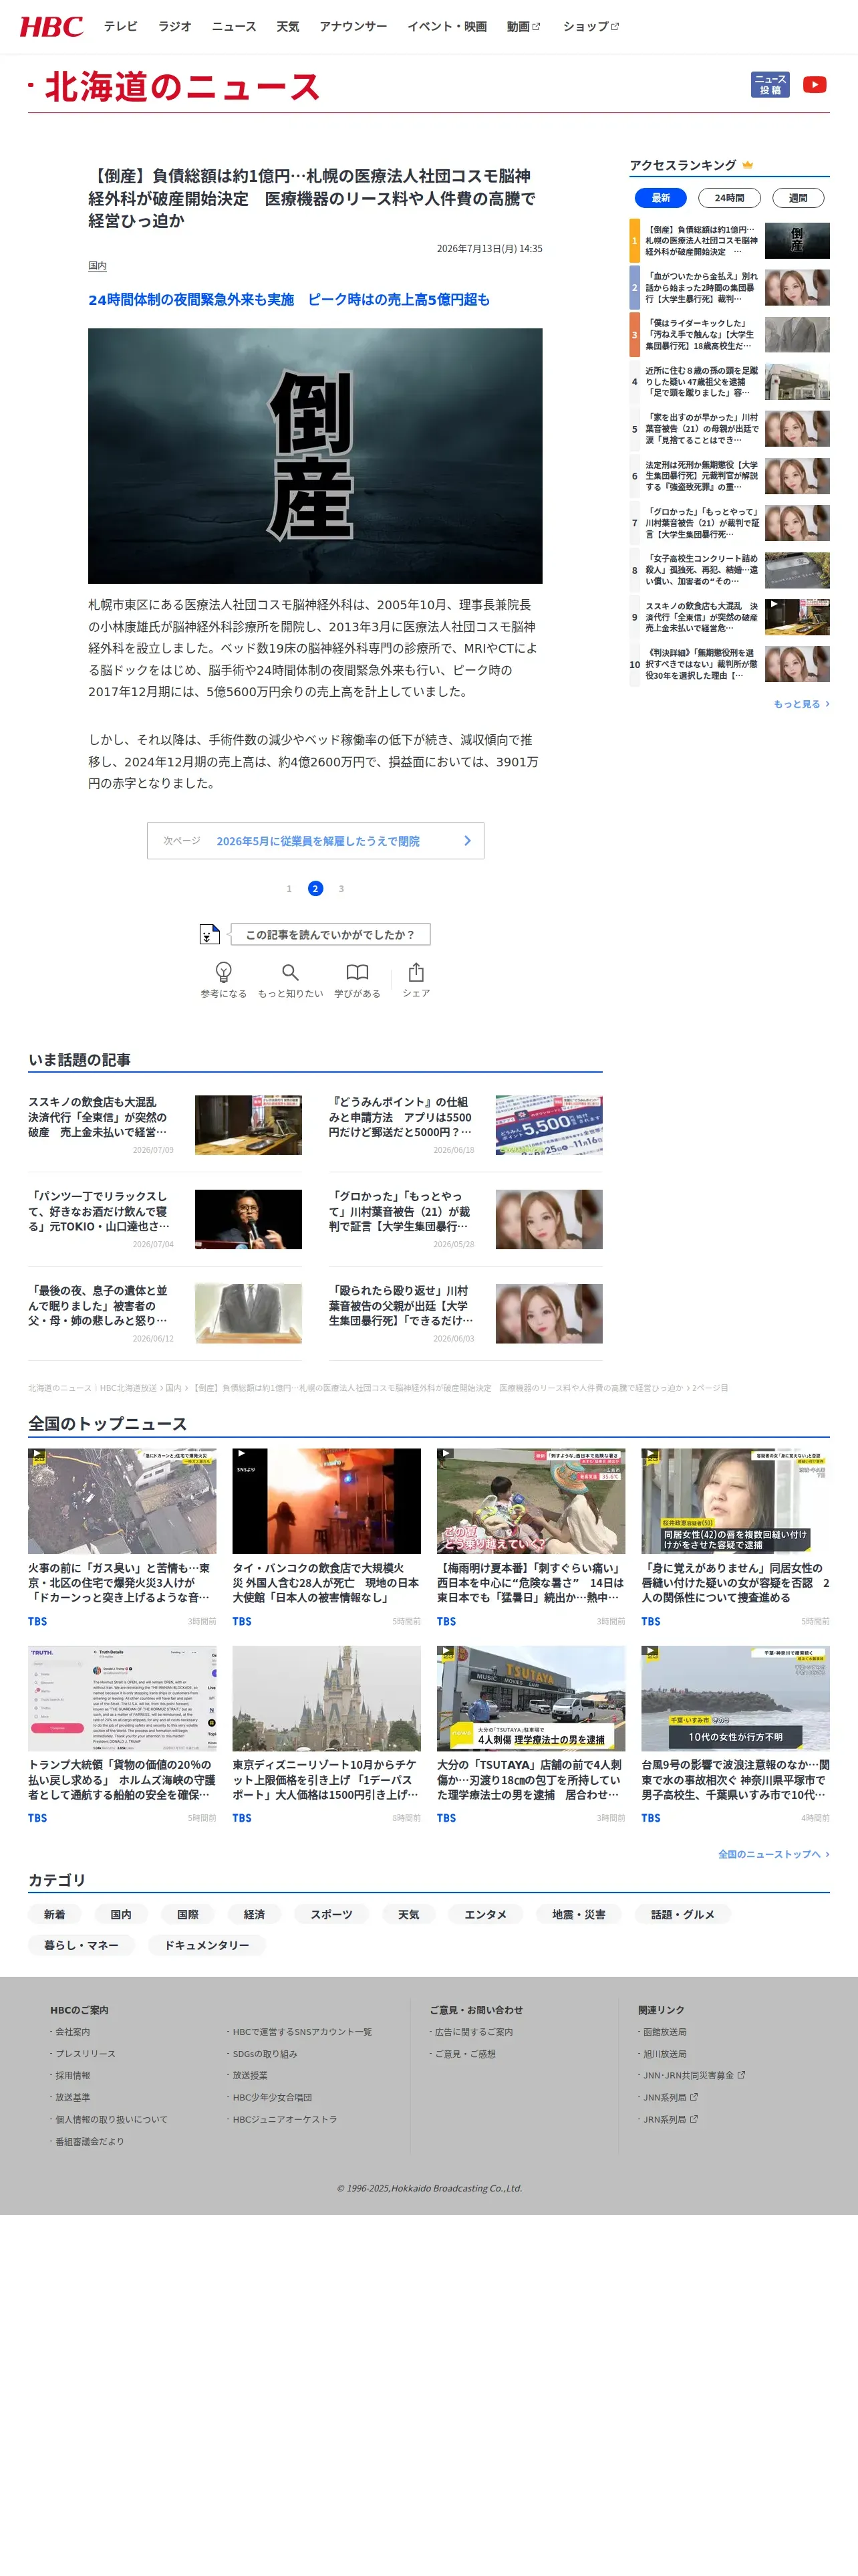
Task: Select the 週間 ranking tab
Action: [x=798, y=198]
